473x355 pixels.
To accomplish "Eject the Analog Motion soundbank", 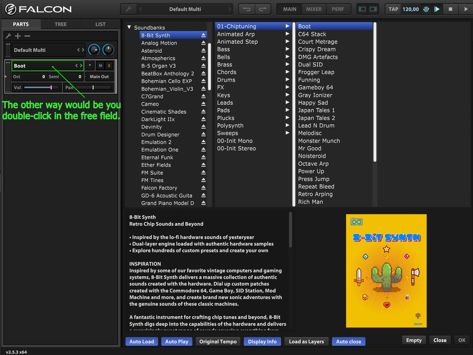I will (203, 43).
